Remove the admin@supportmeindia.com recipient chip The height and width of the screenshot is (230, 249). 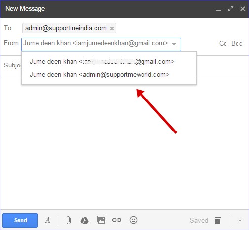(112, 28)
